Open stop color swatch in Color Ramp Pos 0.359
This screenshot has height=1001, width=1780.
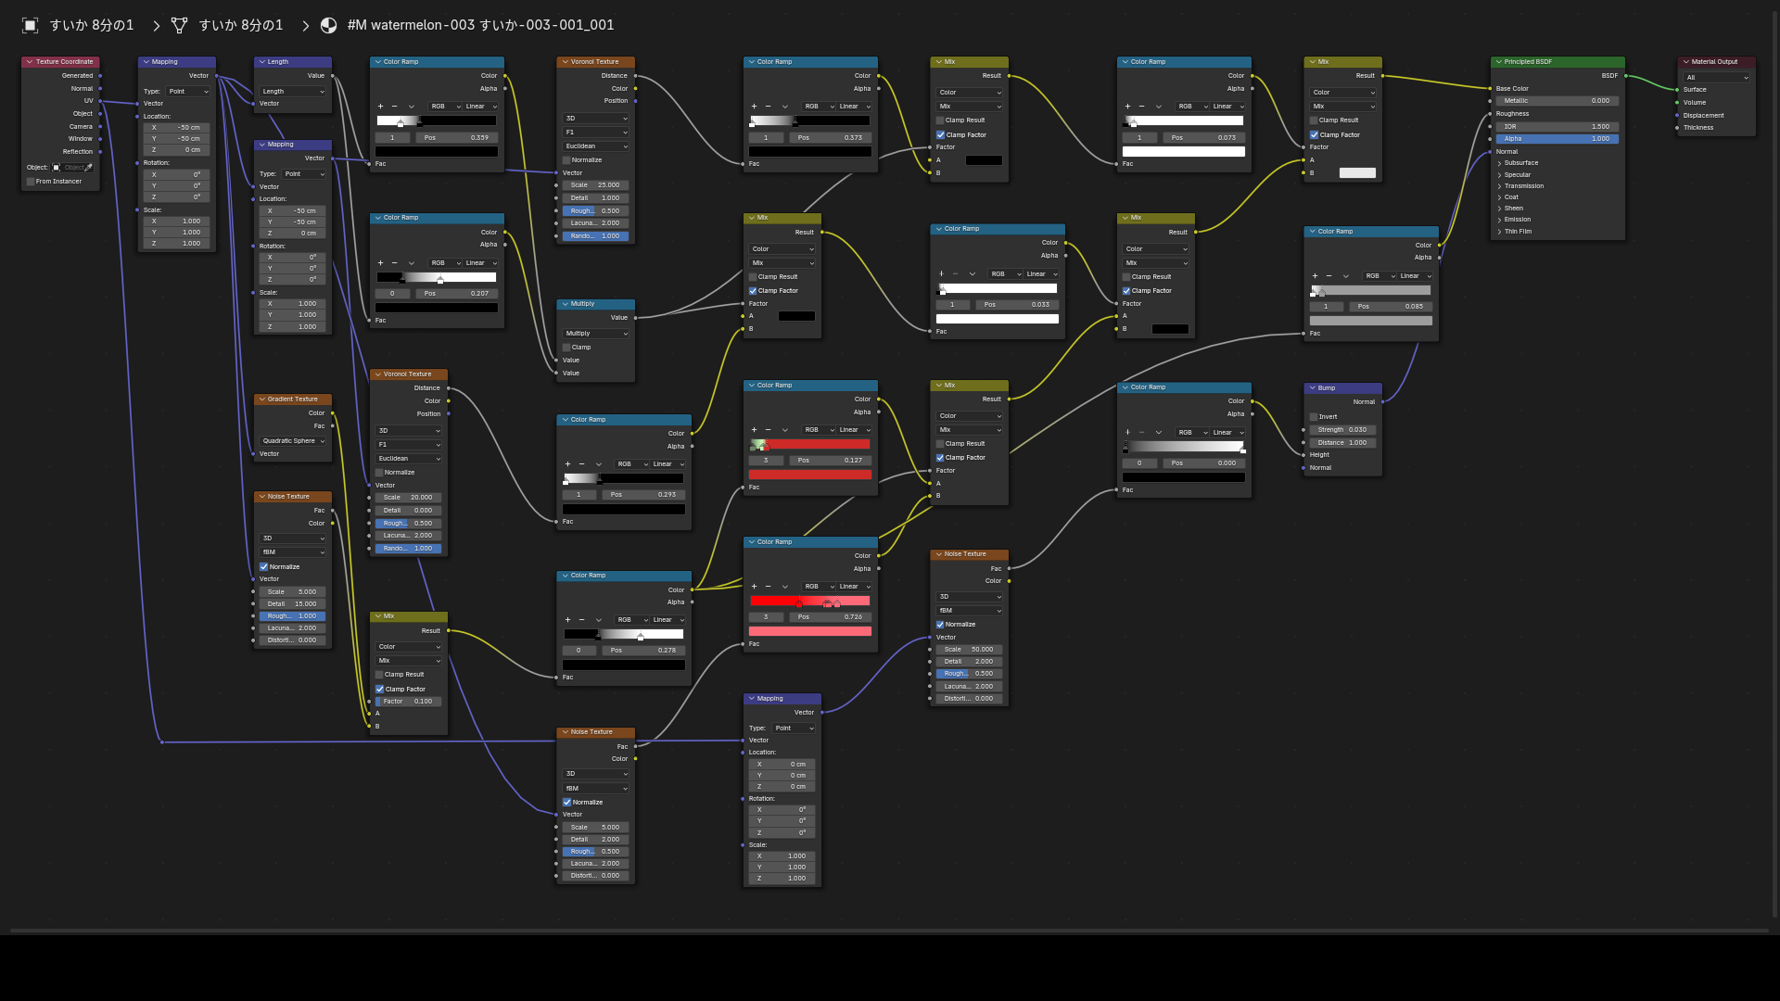coord(437,152)
